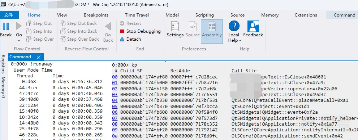Open Settings in Preferences group
The image size is (358, 140).
click(175, 30)
